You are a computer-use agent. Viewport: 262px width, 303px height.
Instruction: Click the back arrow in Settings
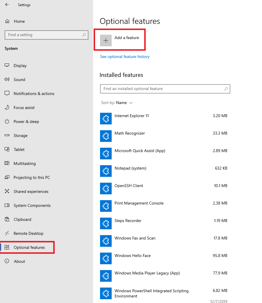(7, 5)
